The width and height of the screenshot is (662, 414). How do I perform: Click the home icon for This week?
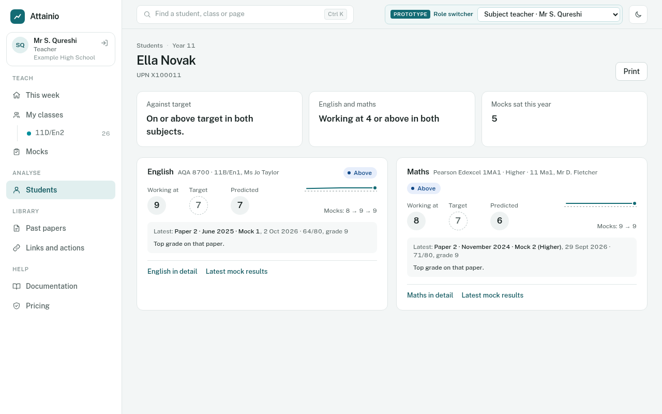17,95
